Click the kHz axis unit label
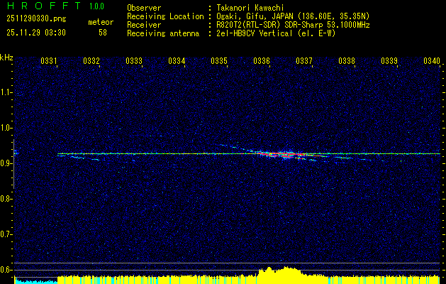The height and width of the screenshot is (284, 446). coord(6,58)
